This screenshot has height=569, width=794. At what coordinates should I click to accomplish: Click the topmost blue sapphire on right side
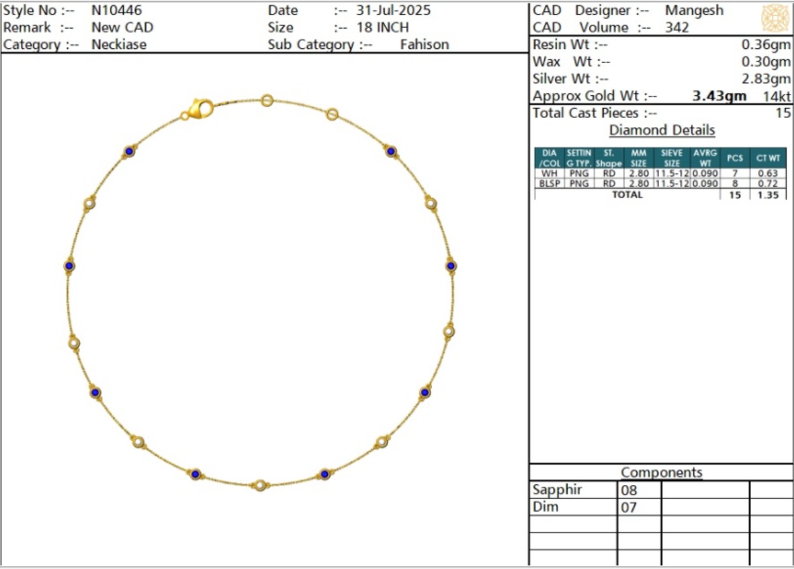tap(391, 152)
